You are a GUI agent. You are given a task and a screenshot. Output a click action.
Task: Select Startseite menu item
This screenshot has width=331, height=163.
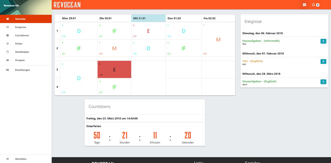(26, 19)
